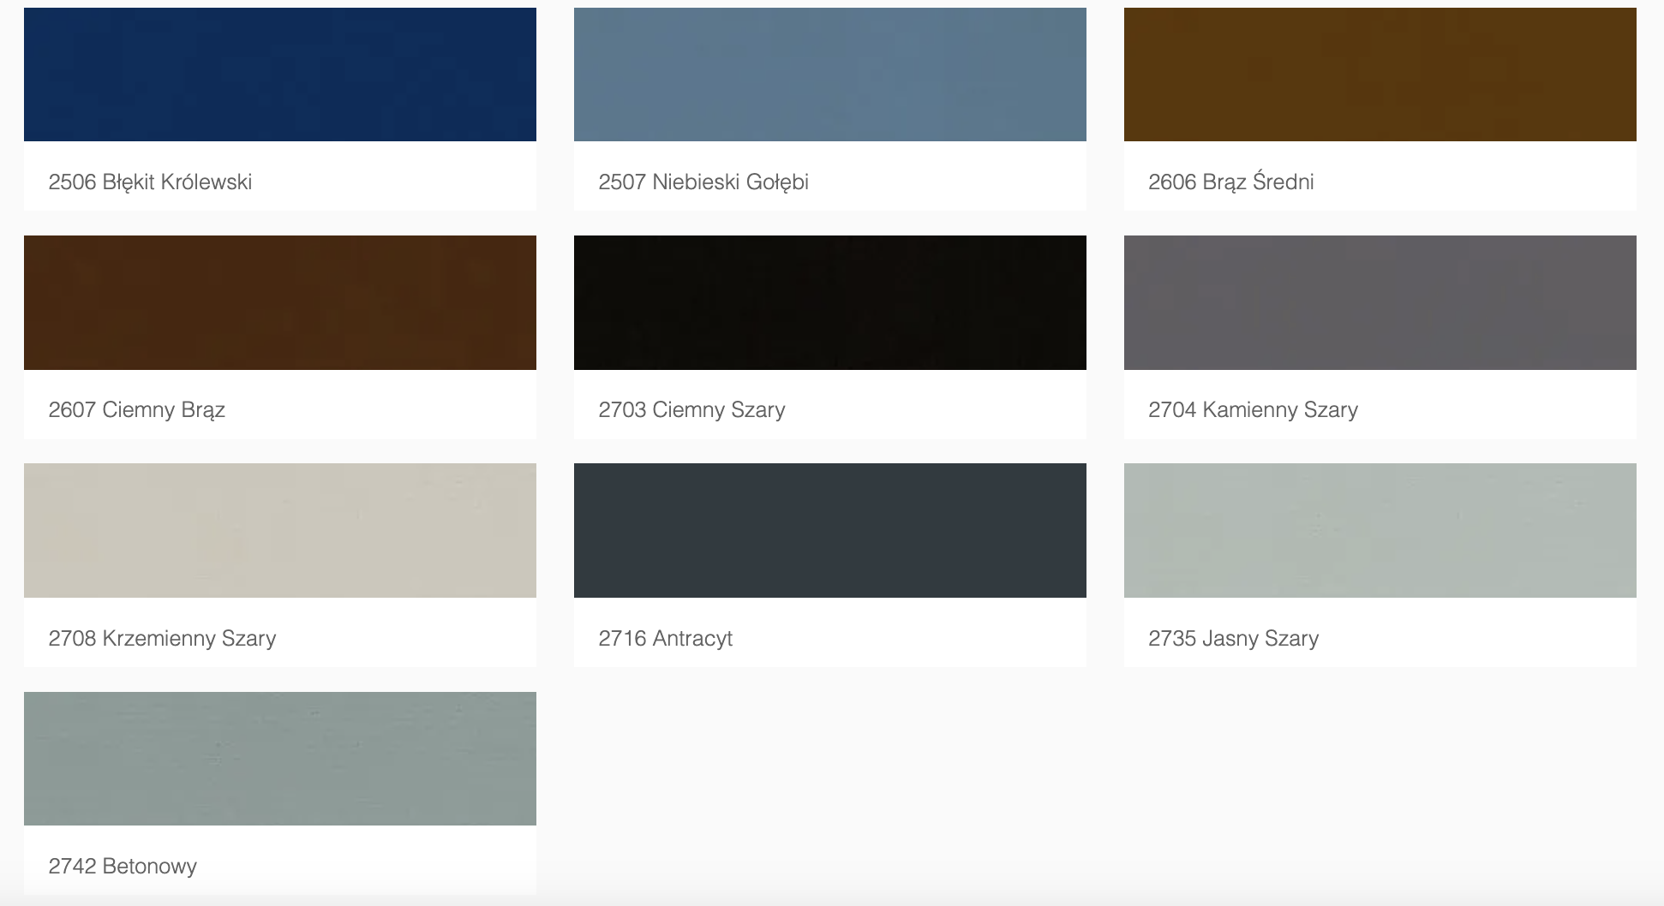Click the 2704 Kamienny Szary color swatch

pos(1380,302)
